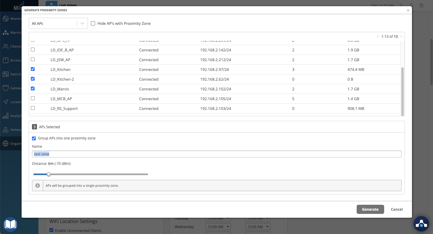This screenshot has width=433, height=234.
Task: Click the user account icon
Action: [401, 5]
